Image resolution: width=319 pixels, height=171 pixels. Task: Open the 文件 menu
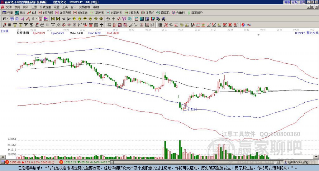9,7
